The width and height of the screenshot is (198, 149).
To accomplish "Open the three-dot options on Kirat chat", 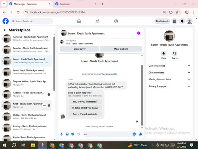I will pos(44,106).
